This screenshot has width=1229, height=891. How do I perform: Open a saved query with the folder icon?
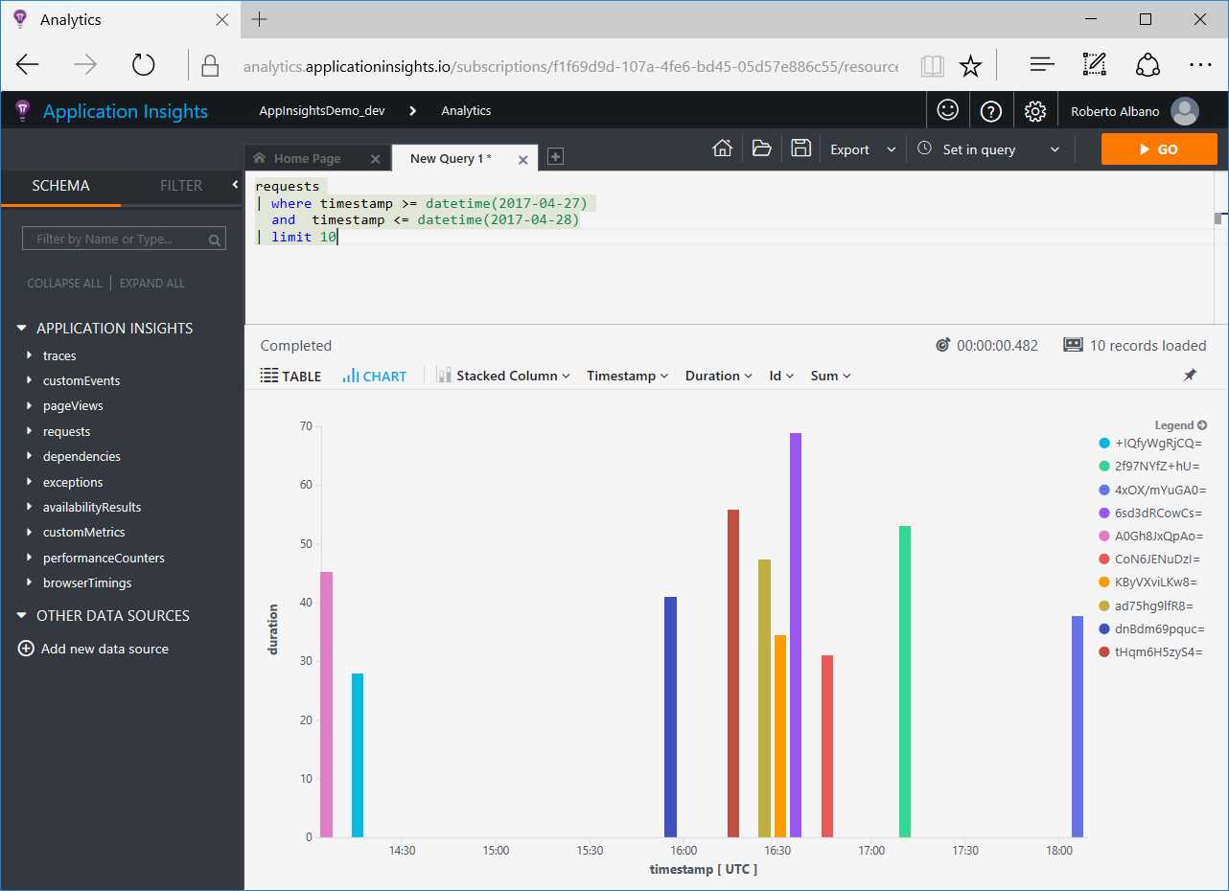(762, 148)
